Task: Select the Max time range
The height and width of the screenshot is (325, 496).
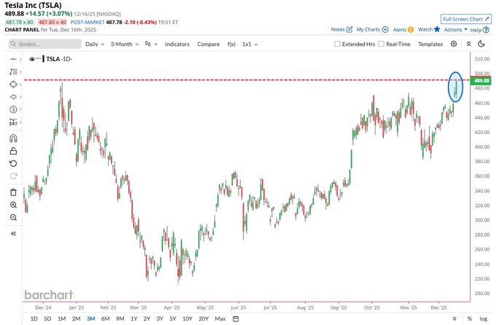Action: pos(220,318)
